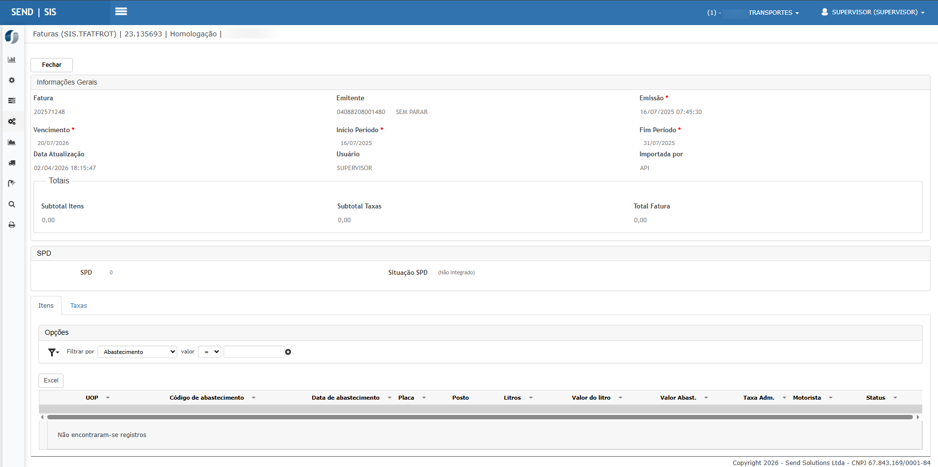Screen dimensions: 938x467
Task: Open the area chart sidebar icon
Action: click(12, 142)
